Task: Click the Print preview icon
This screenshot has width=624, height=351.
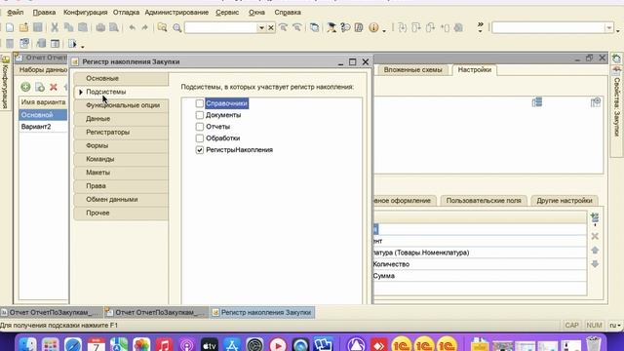Action: tap(114, 27)
